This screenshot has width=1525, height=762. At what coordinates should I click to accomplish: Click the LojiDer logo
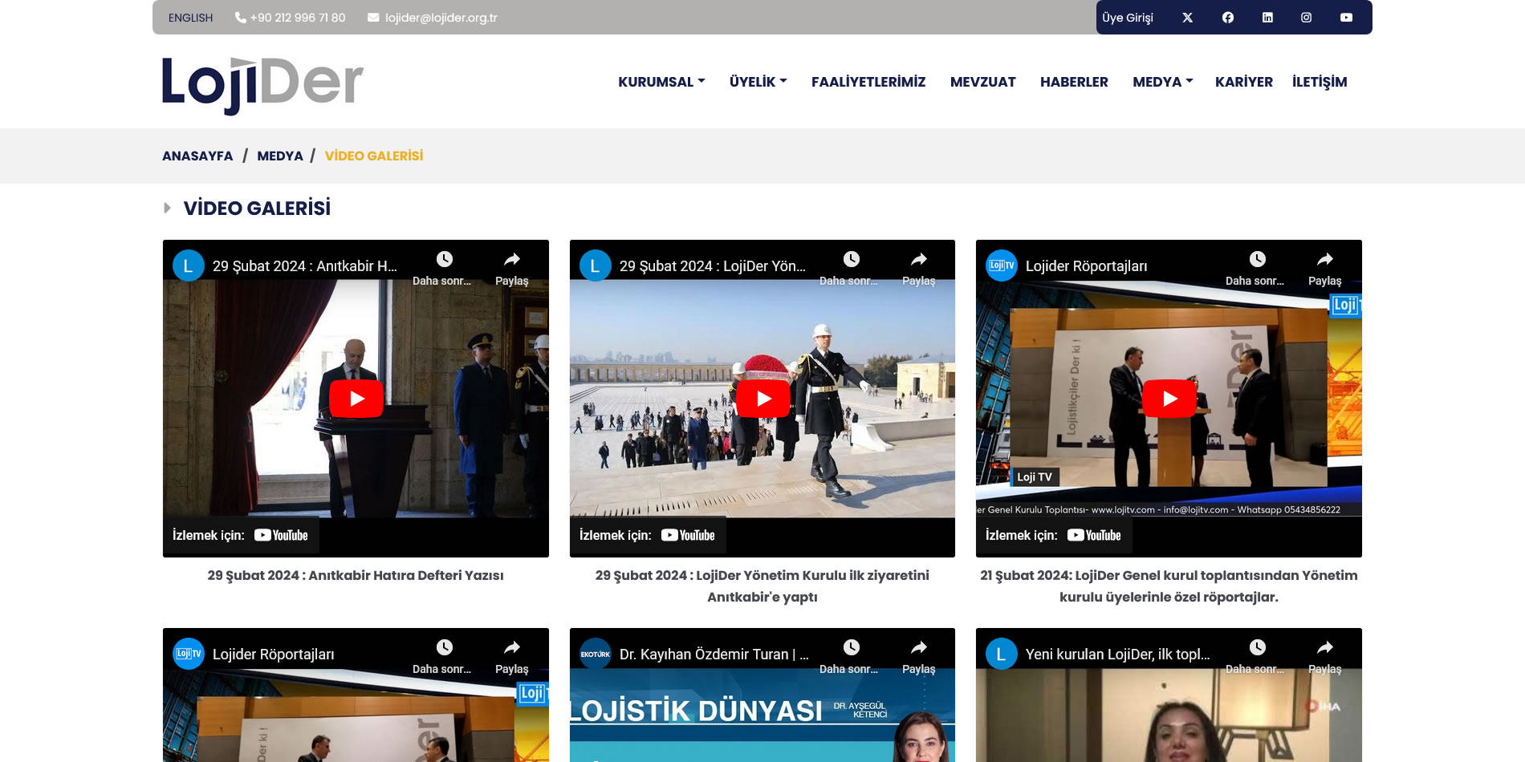pos(262,85)
